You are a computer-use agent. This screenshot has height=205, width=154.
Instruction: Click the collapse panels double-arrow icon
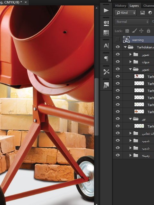point(110,1)
